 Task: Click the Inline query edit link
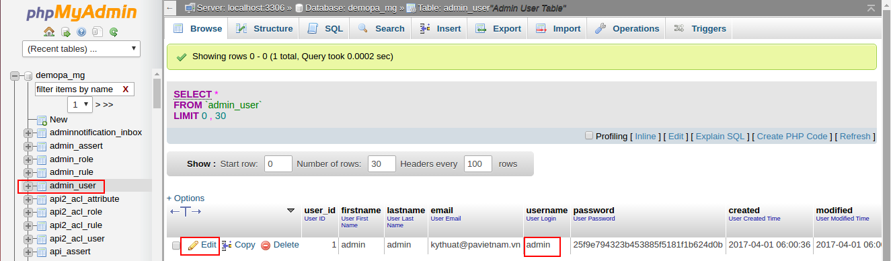pos(646,136)
